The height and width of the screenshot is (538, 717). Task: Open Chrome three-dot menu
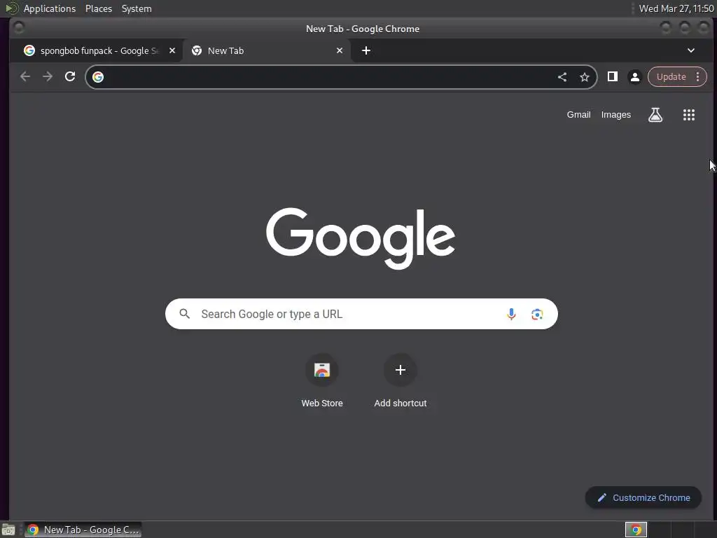coord(698,76)
